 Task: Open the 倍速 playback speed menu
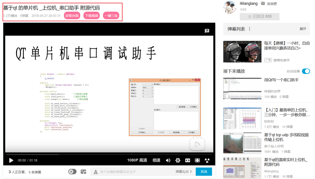(x=156, y=160)
